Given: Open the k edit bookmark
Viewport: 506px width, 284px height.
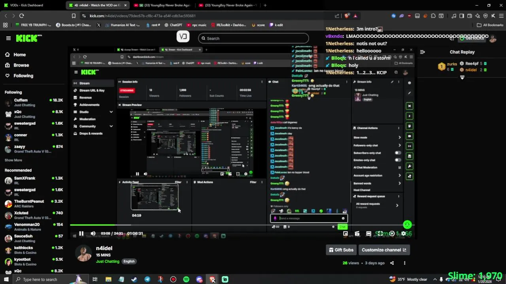Looking at the screenshot, I should pos(276,25).
